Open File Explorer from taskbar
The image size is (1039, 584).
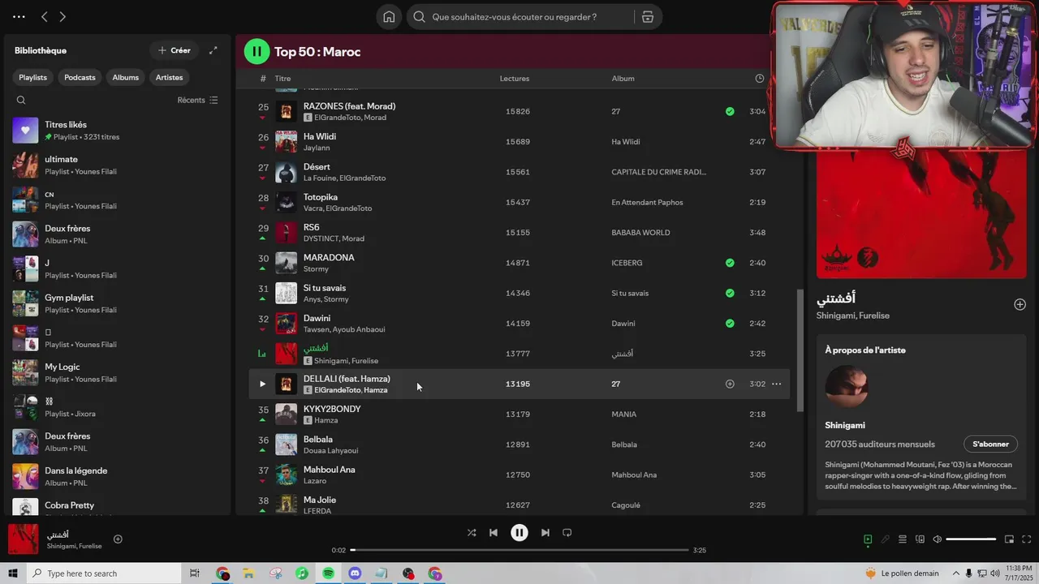pos(249,573)
